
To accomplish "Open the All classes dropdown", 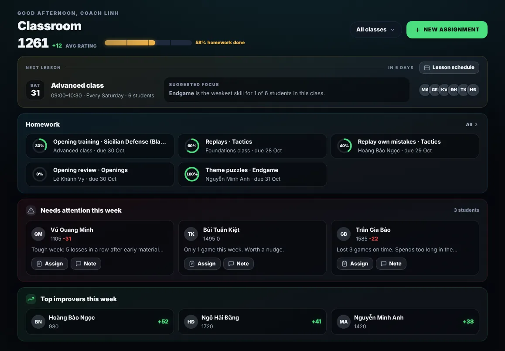I will pos(375,30).
